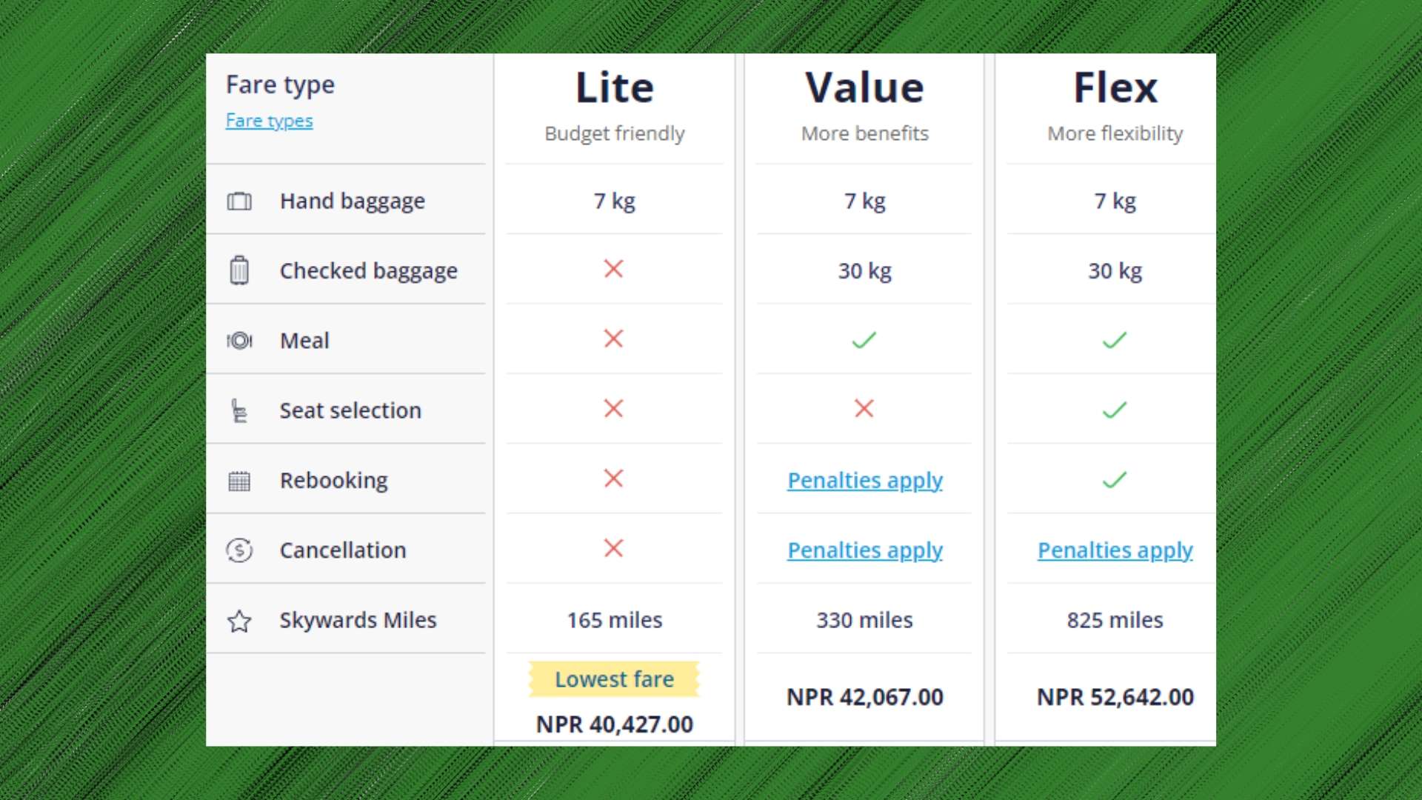Click the checked baggage luggage icon
Viewport: 1422px width, 800px height.
239,270
